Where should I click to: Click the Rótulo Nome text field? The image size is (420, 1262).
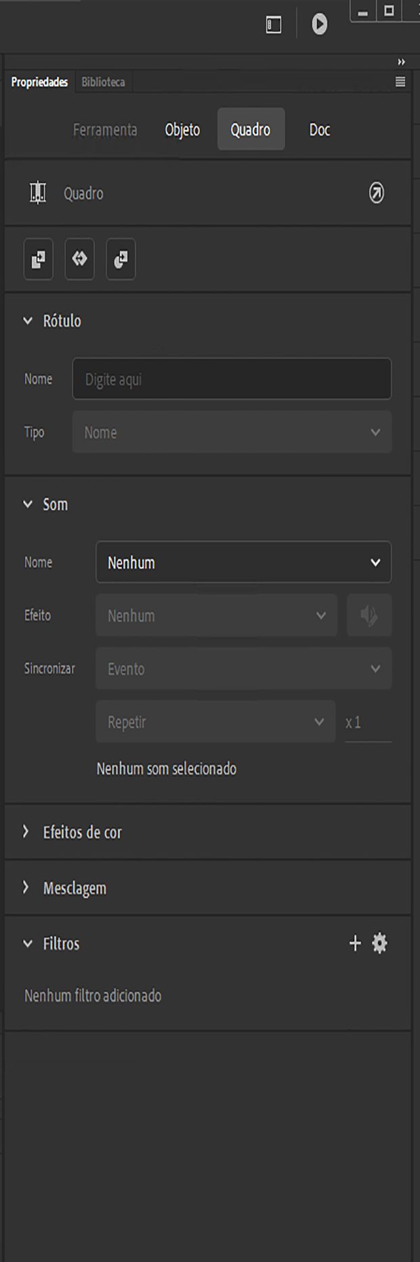(x=232, y=379)
